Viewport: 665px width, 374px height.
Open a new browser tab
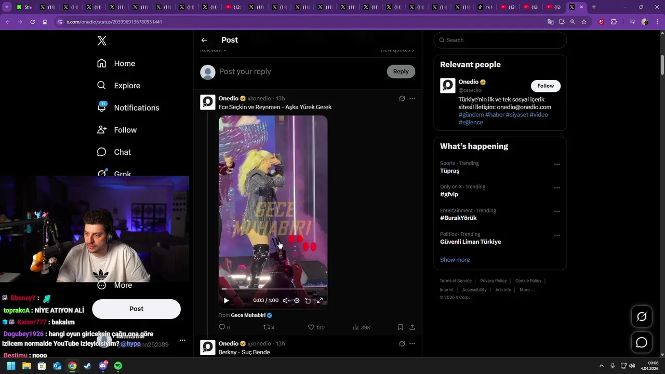click(x=594, y=7)
